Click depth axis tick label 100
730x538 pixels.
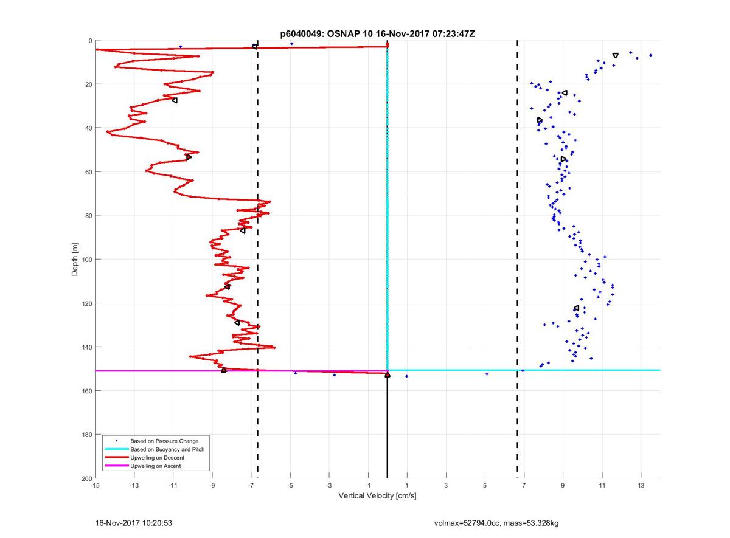coord(86,260)
